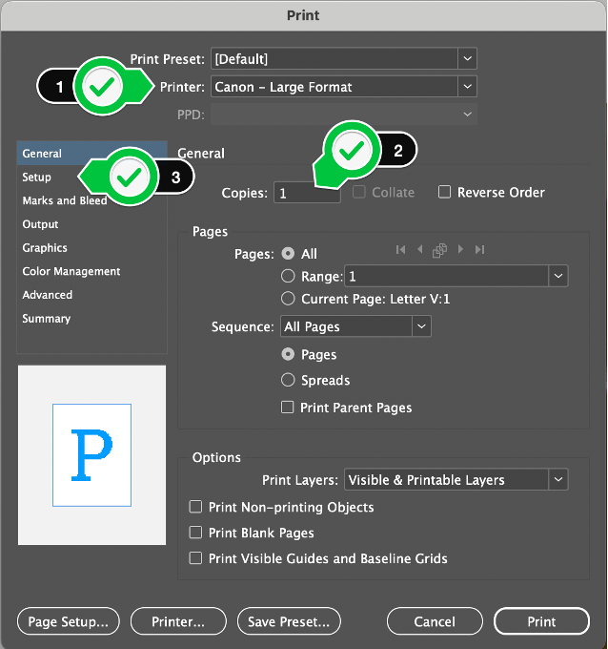Select the Range radio button

point(288,276)
